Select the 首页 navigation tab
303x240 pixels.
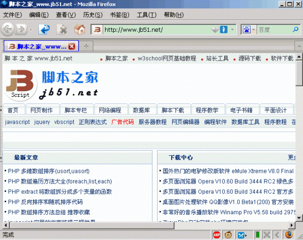(13, 110)
